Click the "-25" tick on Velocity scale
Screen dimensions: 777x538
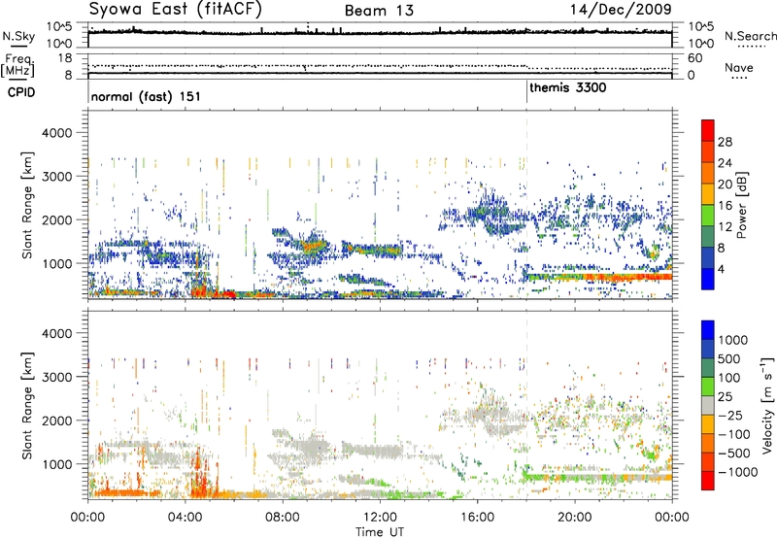click(730, 415)
